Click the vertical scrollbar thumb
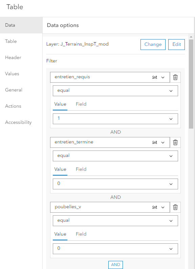 coord(191,84)
